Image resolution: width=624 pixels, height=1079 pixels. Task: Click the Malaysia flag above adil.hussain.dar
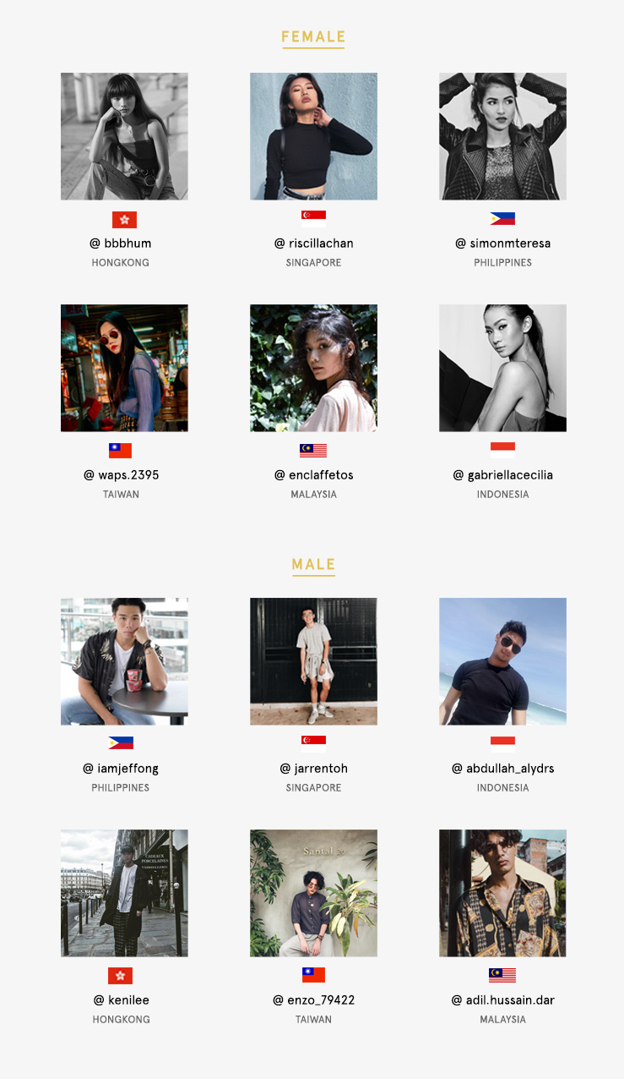click(x=502, y=976)
